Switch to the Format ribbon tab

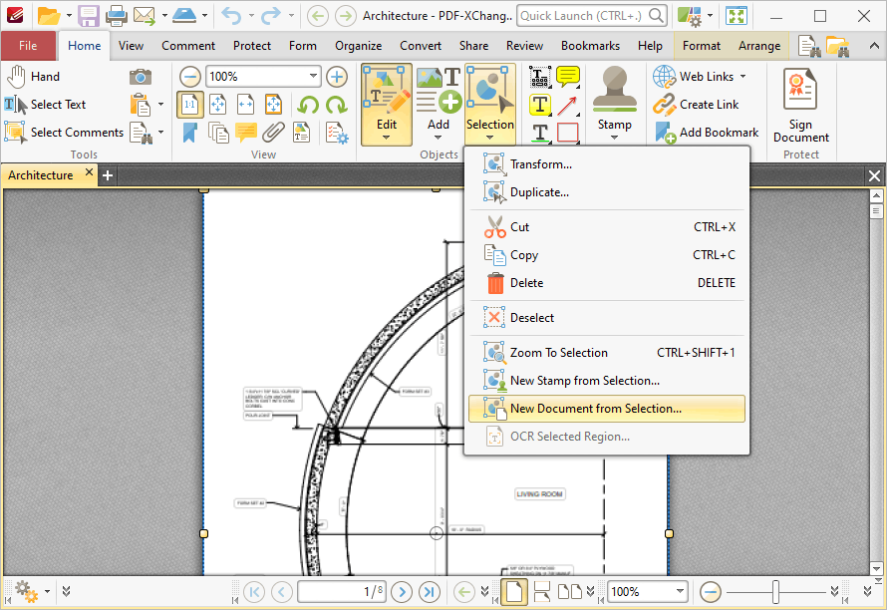click(x=702, y=46)
